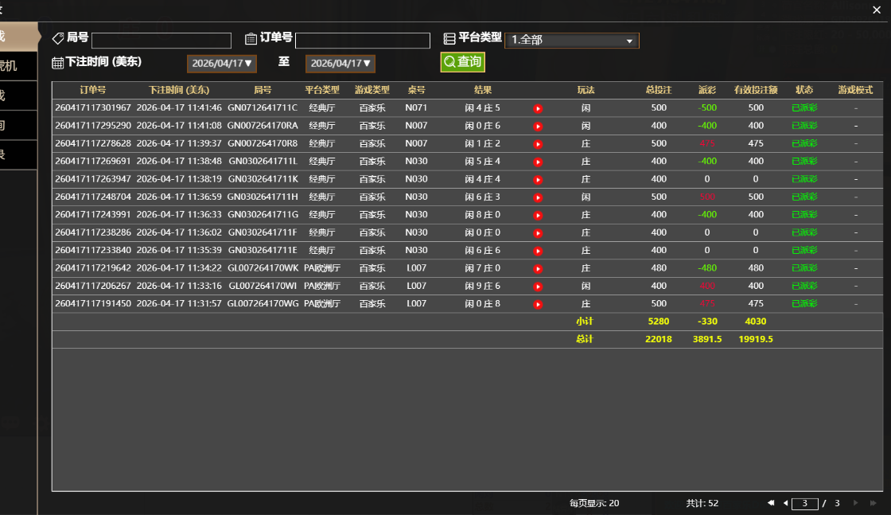Select the highlighted first sidebar tab
Screen dimensions: 891x515
tap(18, 36)
